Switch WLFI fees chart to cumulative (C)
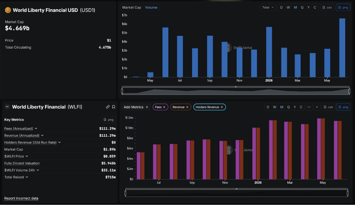This screenshot has width=355, height=205. 301,107
